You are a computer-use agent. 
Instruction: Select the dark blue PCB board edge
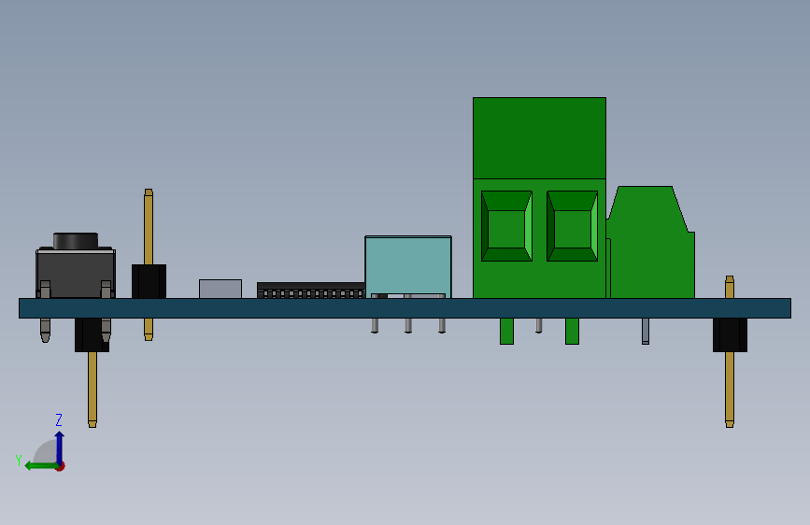coord(405,308)
